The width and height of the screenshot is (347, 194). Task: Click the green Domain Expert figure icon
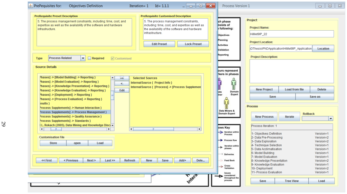coord(234,84)
